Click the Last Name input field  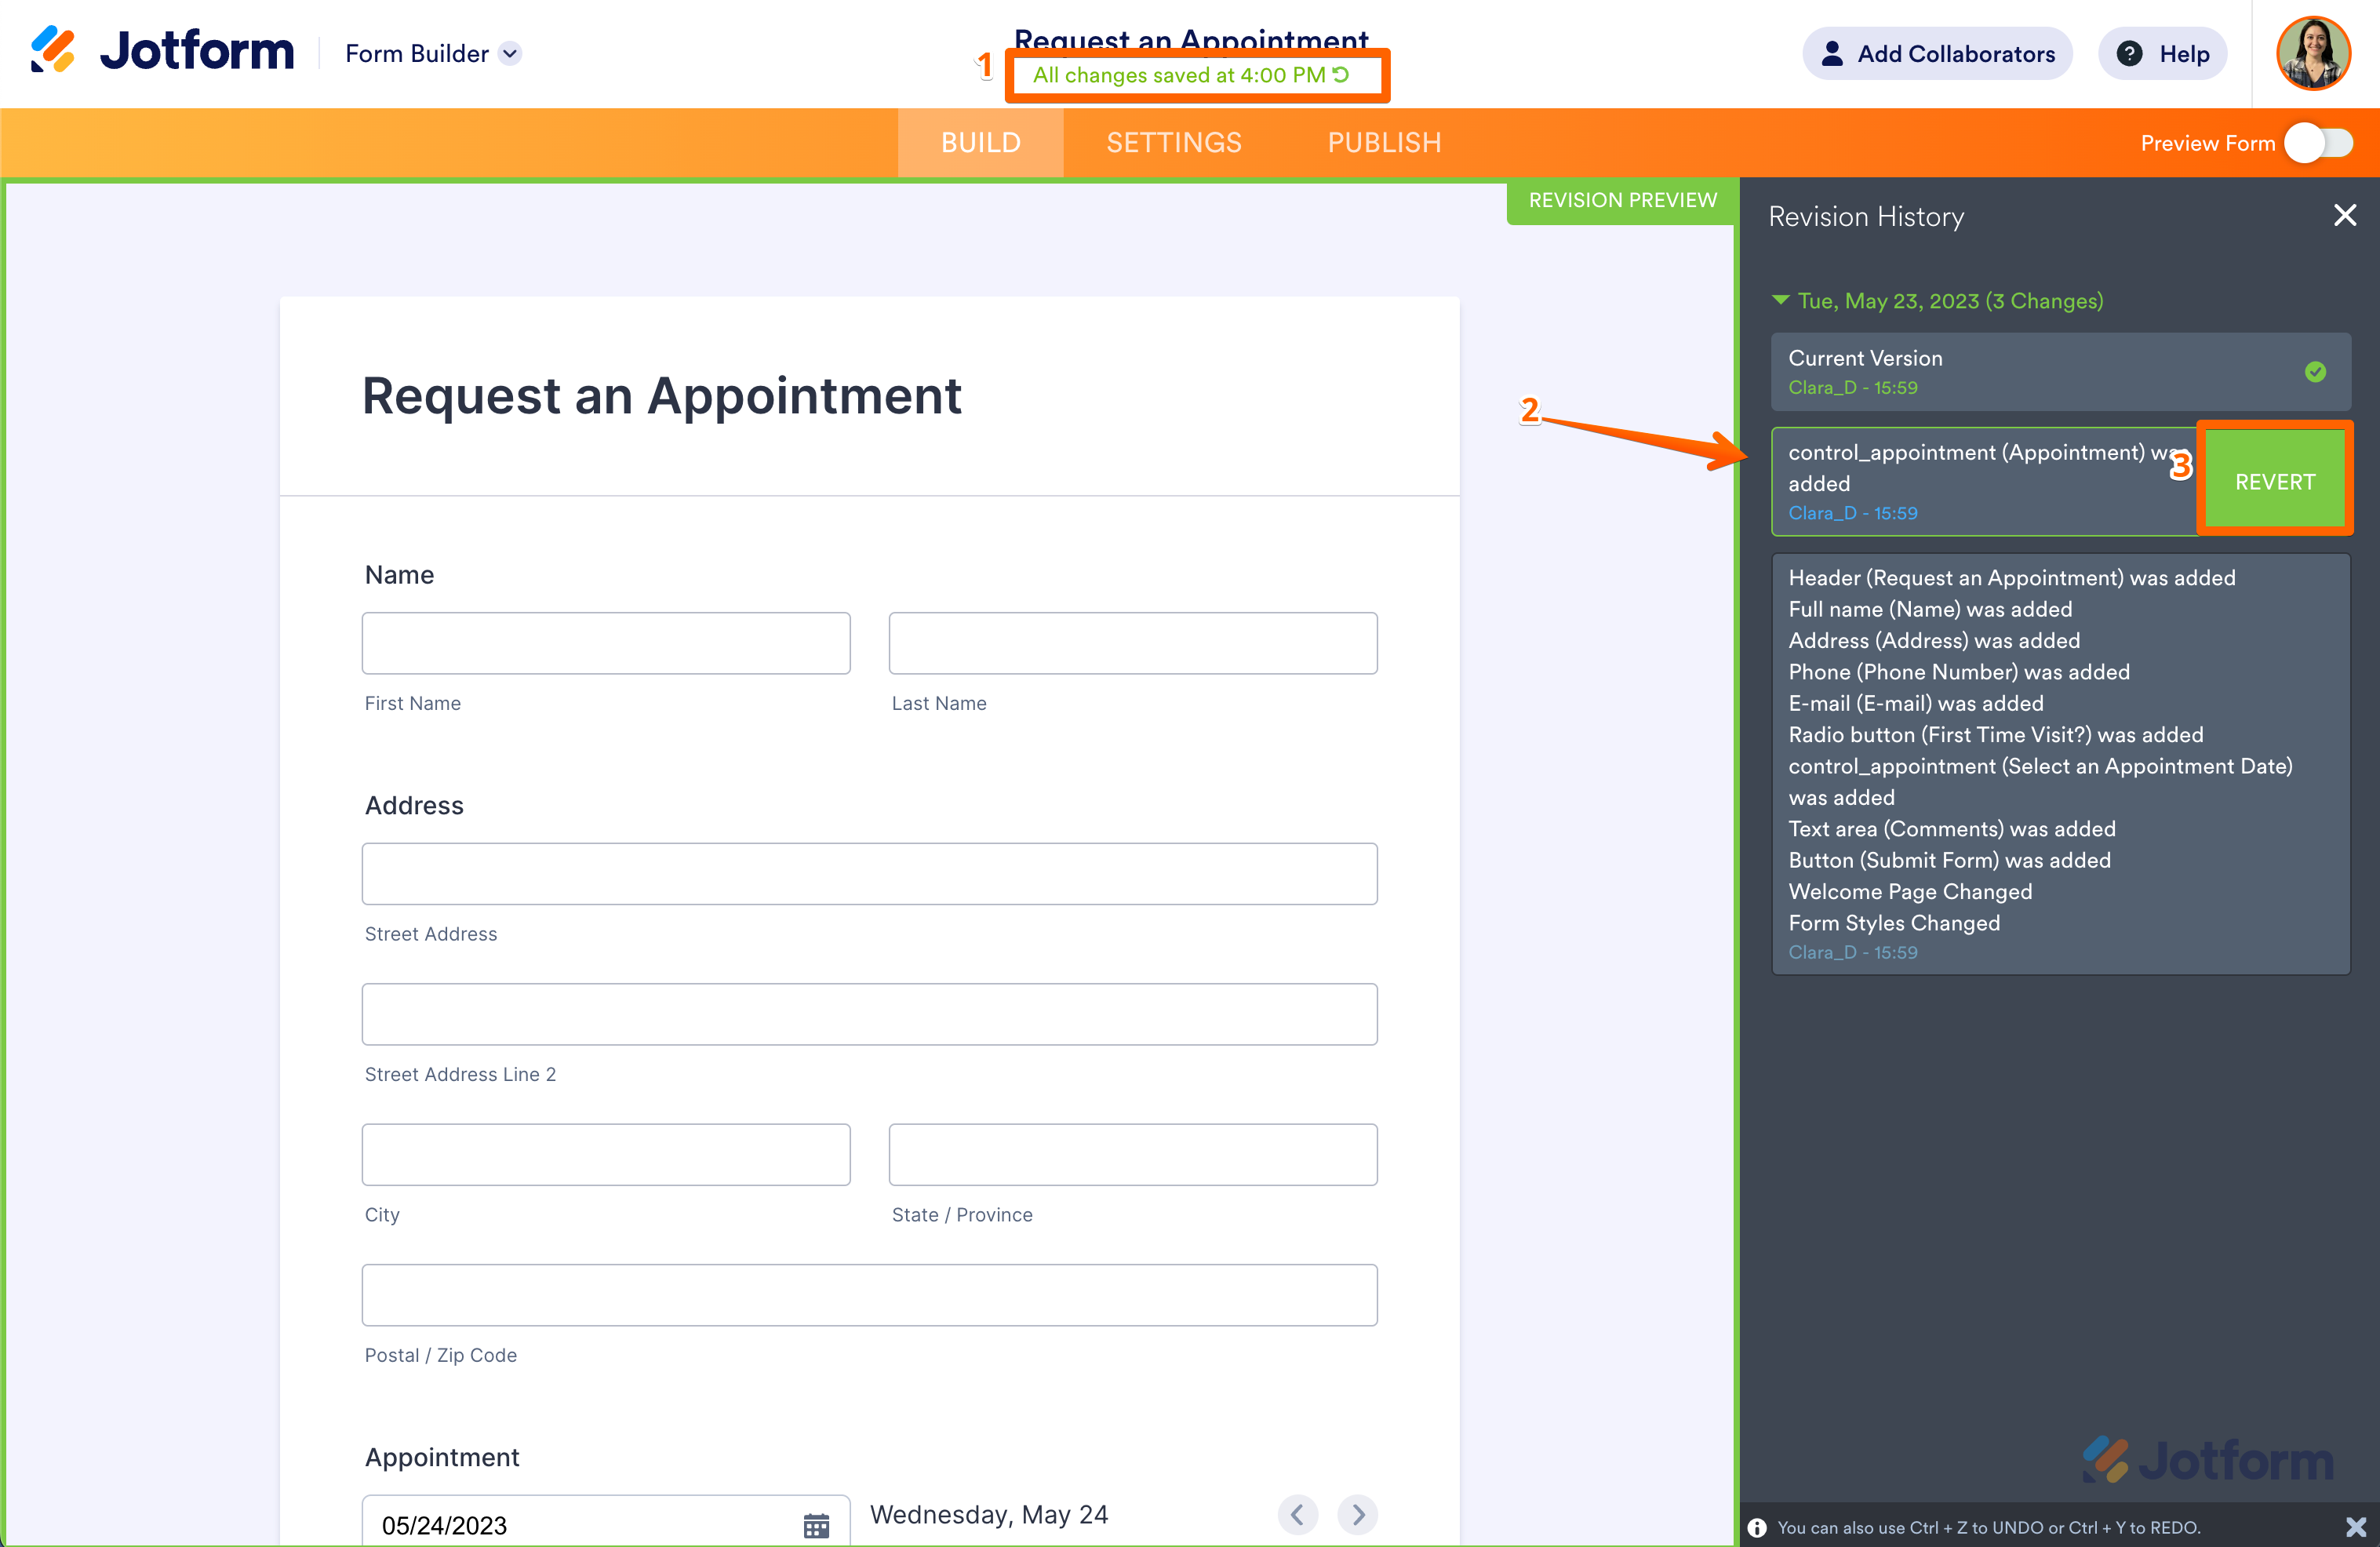click(1133, 643)
